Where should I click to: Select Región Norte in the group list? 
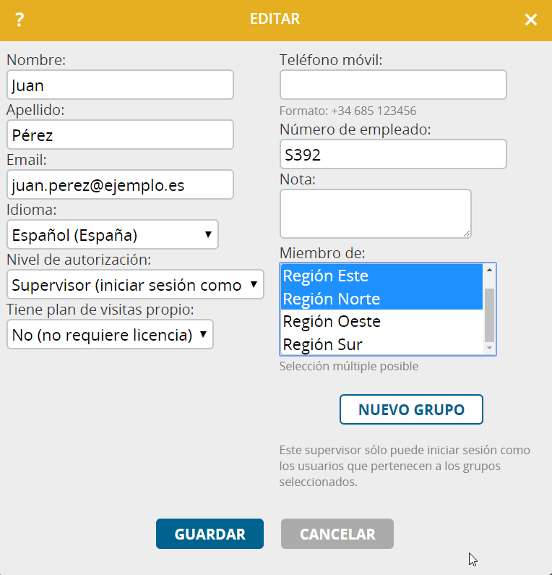[381, 299]
